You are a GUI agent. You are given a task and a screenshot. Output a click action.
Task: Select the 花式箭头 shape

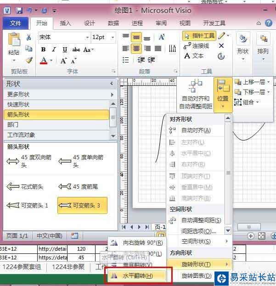tap(25, 186)
